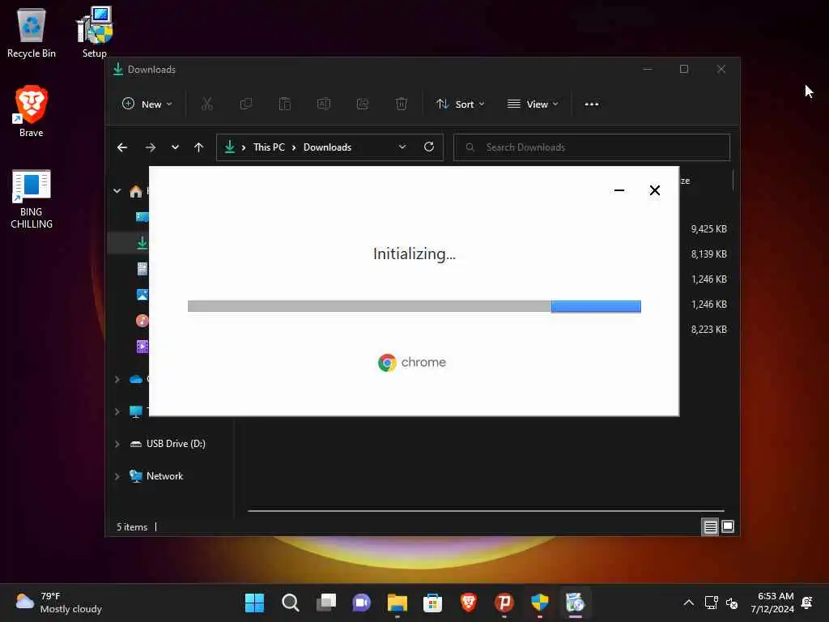Click the Delete trash icon in Downloads toolbar
The width and height of the screenshot is (829, 622).
(402, 104)
